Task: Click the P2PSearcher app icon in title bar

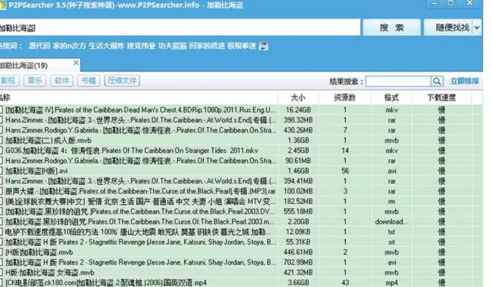Action: click(3, 5)
